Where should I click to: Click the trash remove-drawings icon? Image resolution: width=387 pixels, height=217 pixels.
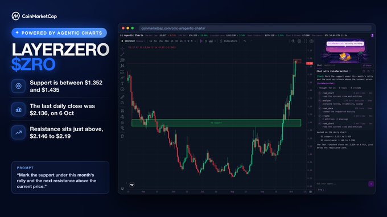tap(122, 136)
